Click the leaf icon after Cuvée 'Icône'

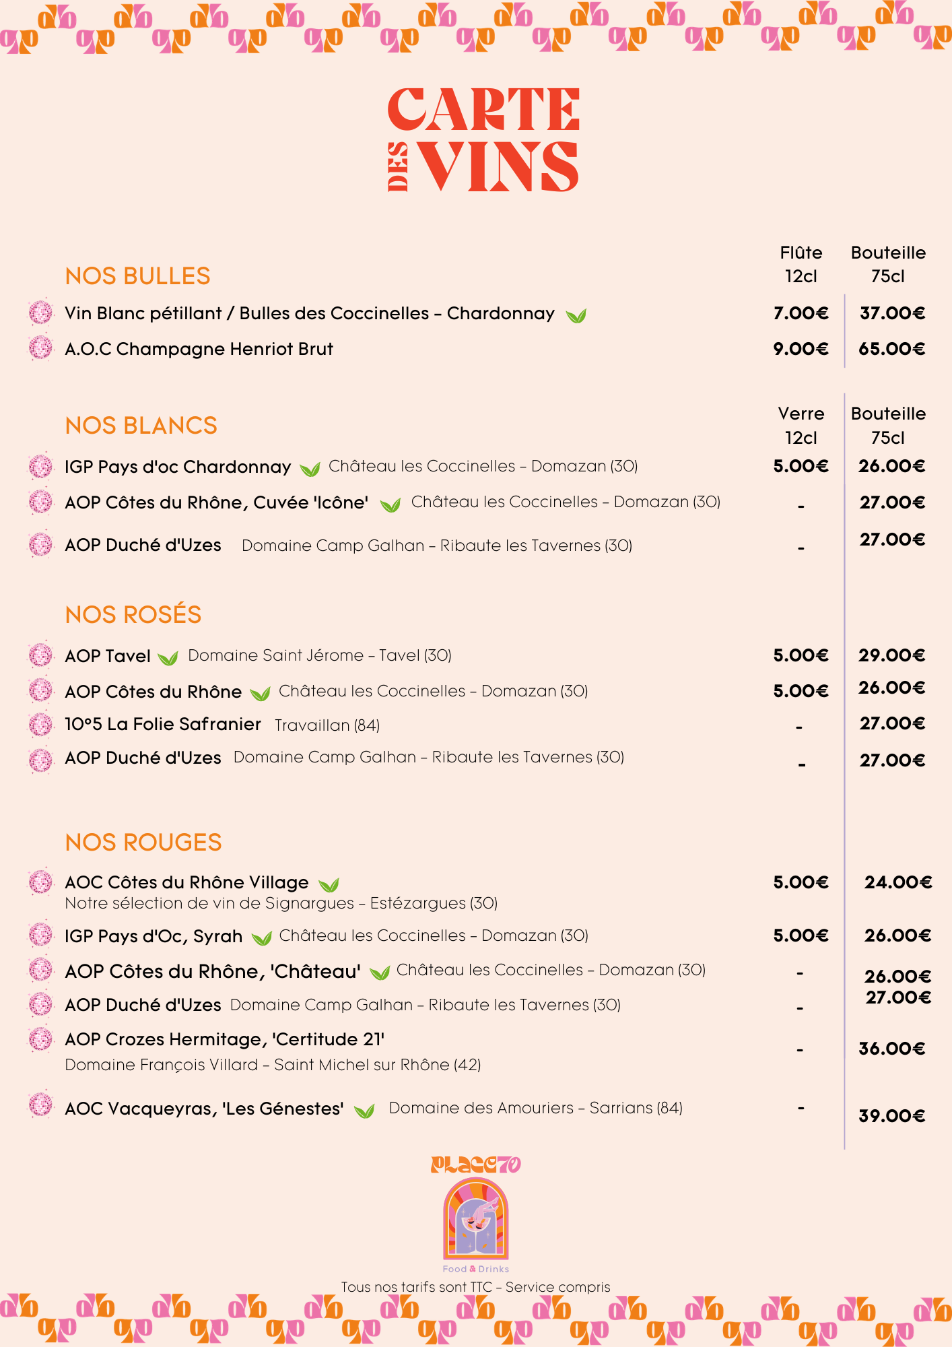point(390,504)
